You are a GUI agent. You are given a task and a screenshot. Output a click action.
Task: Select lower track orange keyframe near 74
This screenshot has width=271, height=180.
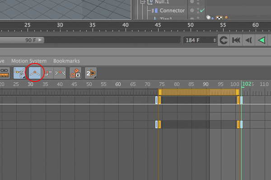(x=159, y=124)
